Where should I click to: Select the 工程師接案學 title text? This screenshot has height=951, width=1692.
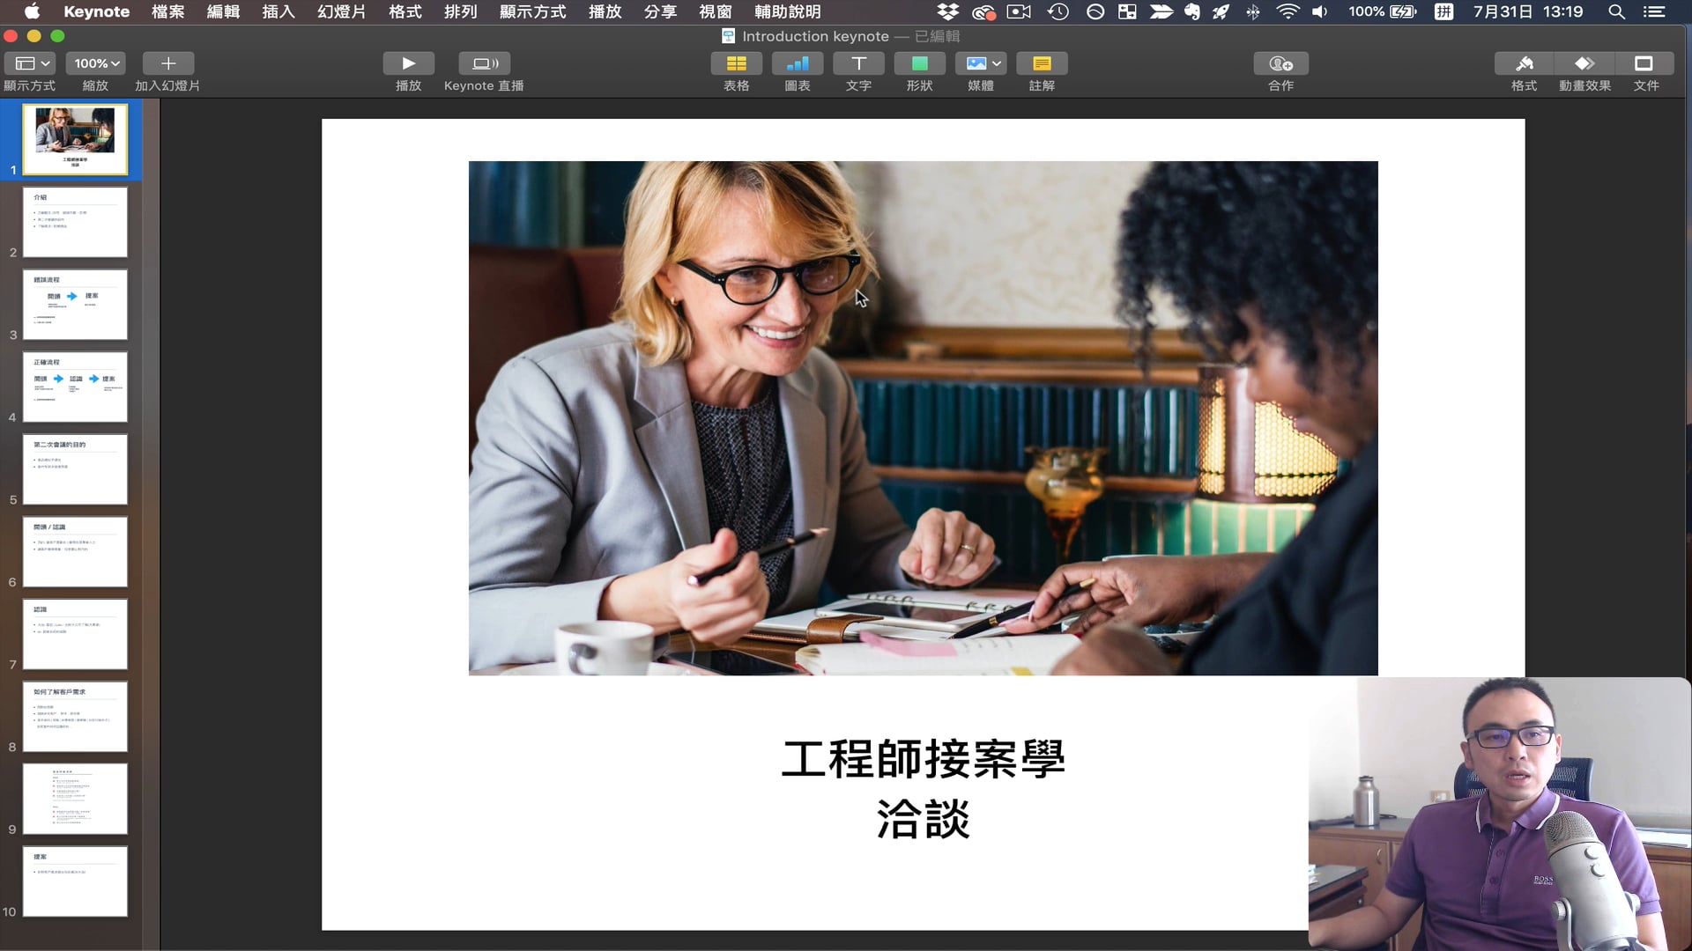tap(923, 759)
